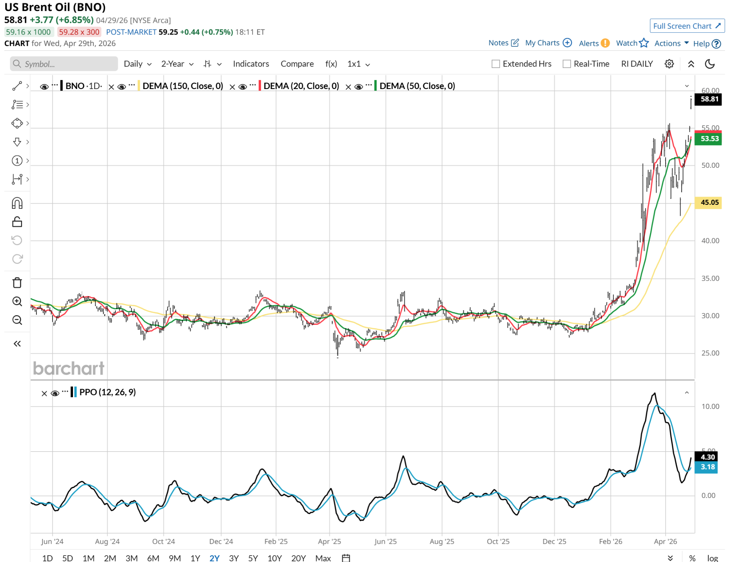This screenshot has width=729, height=562.
Task: Open the date range calendar icon
Action: 346,558
